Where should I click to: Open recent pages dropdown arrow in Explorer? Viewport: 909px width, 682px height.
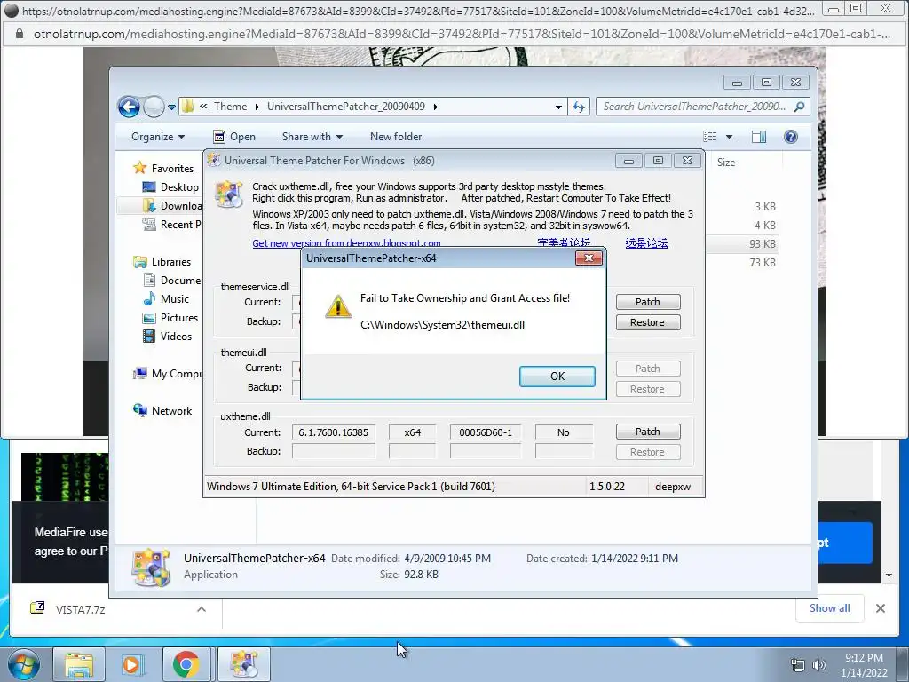coord(171,107)
